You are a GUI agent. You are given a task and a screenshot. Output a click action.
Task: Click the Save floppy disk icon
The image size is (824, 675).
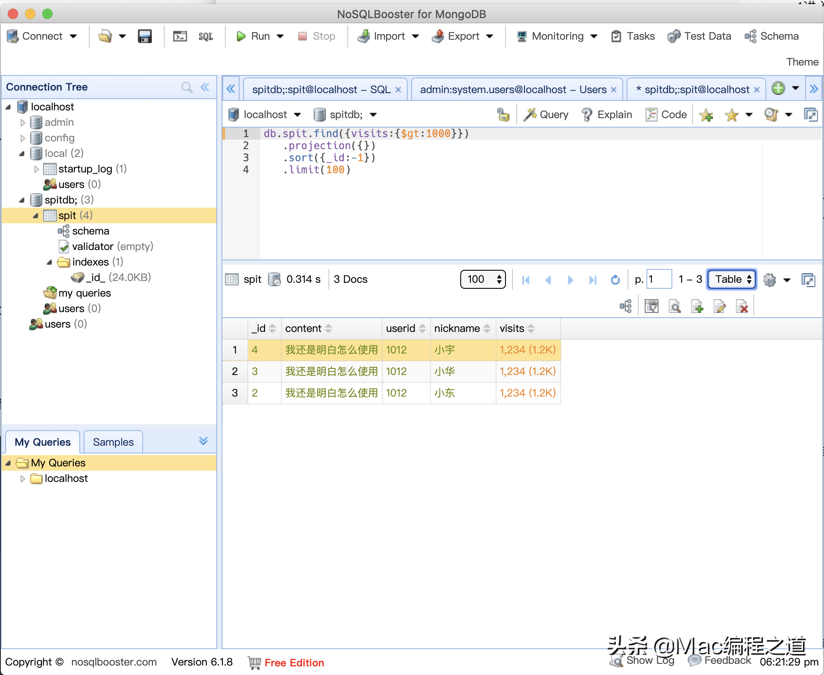144,36
